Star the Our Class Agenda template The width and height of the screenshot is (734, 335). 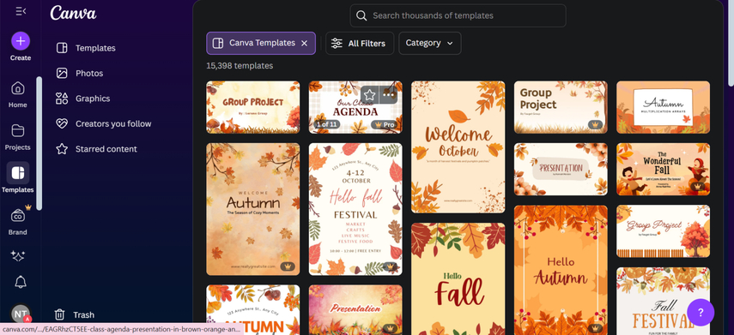370,95
